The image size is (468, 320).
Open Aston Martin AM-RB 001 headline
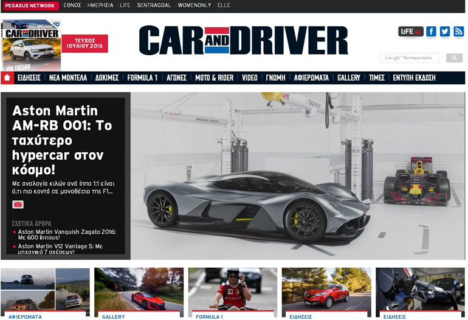click(x=62, y=140)
